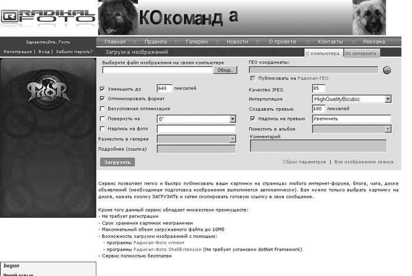Click the 'Обзор...' browse button
This screenshot has width=412, height=276.
point(225,70)
